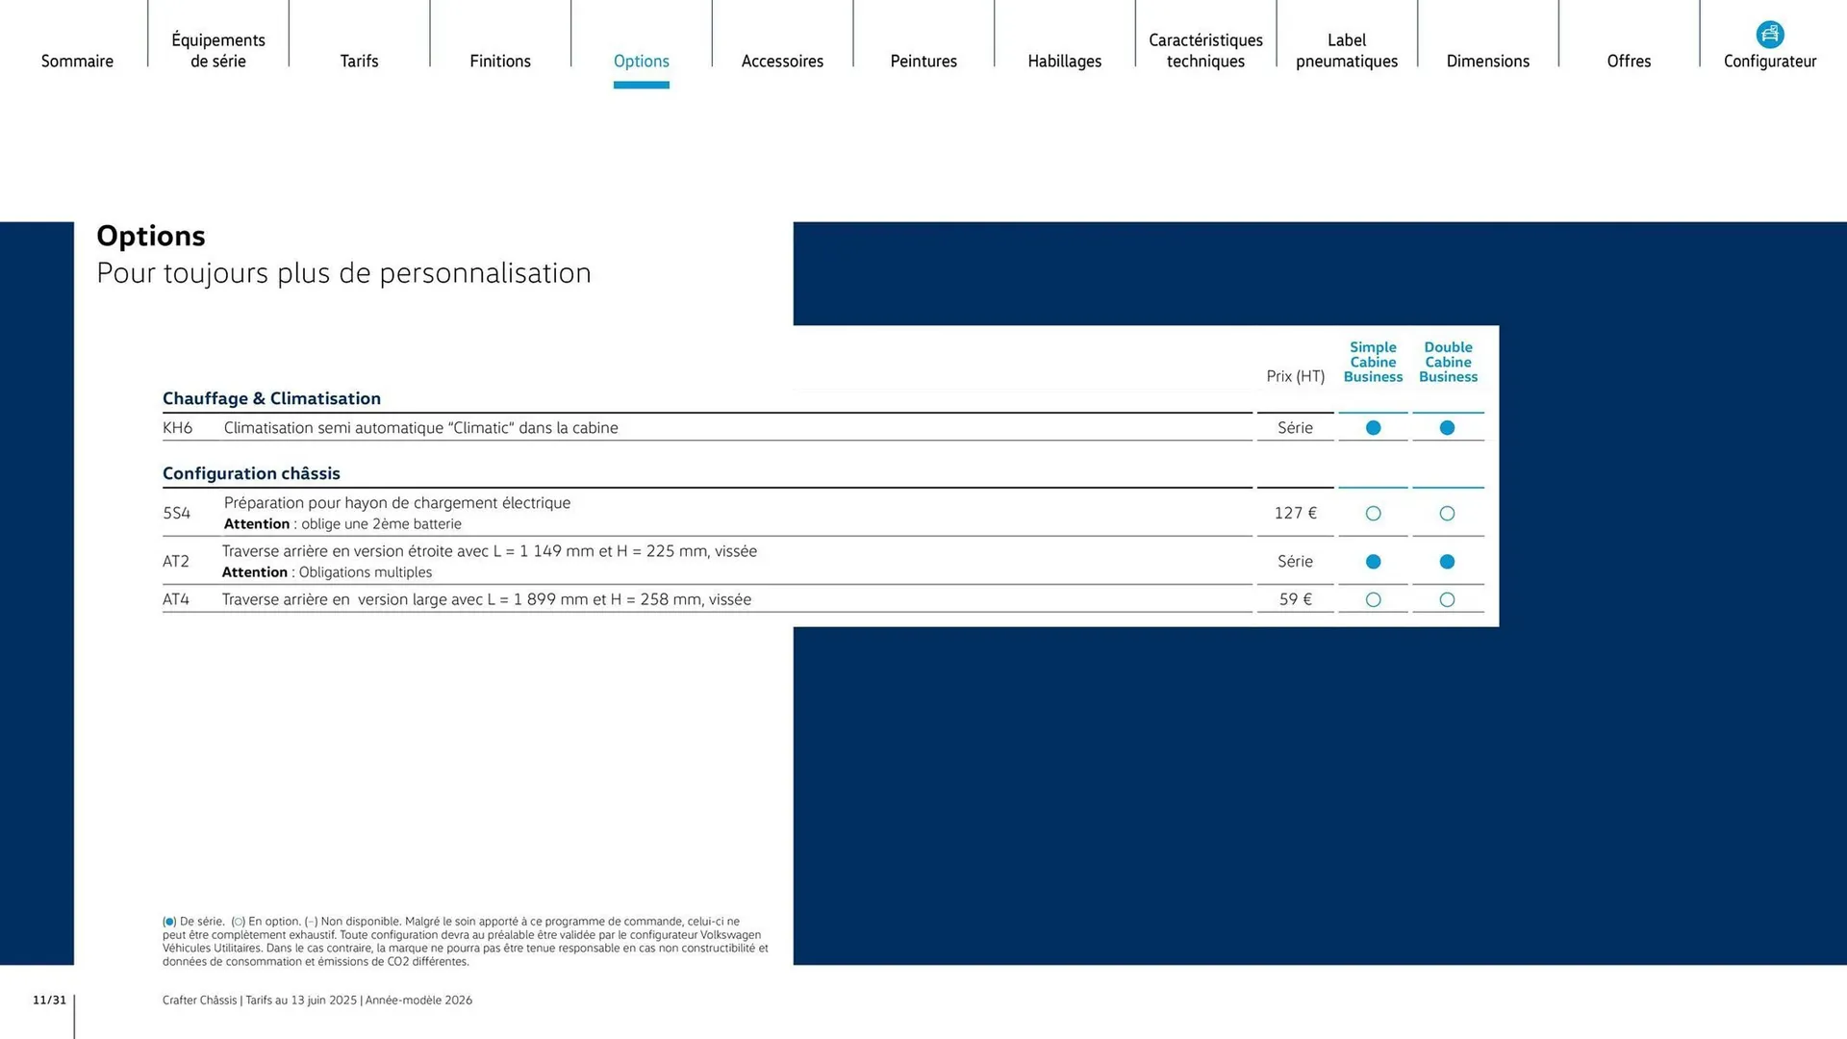Open the Accessoires section
This screenshot has height=1039, width=1847.
782,61
